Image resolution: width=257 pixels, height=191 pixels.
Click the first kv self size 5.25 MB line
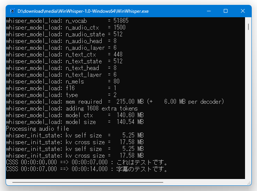[75, 136]
